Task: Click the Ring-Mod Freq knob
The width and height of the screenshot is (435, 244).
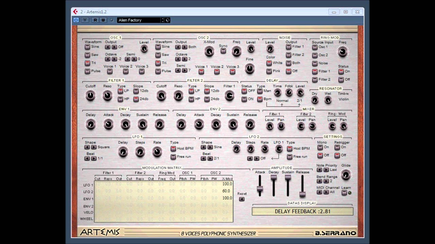Action: click(x=343, y=52)
